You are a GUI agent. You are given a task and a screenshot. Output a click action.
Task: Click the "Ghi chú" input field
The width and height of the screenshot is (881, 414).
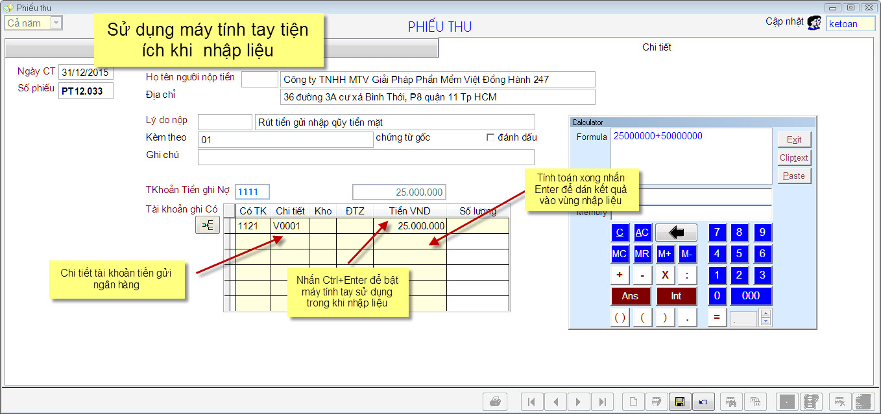tap(366, 157)
